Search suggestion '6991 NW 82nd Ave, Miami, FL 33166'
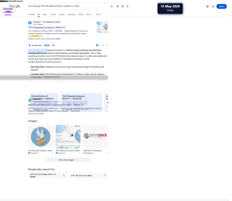This screenshot has width=232, height=201. tap(47, 176)
